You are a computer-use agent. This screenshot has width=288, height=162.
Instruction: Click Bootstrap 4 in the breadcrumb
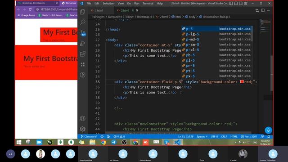(144, 17)
